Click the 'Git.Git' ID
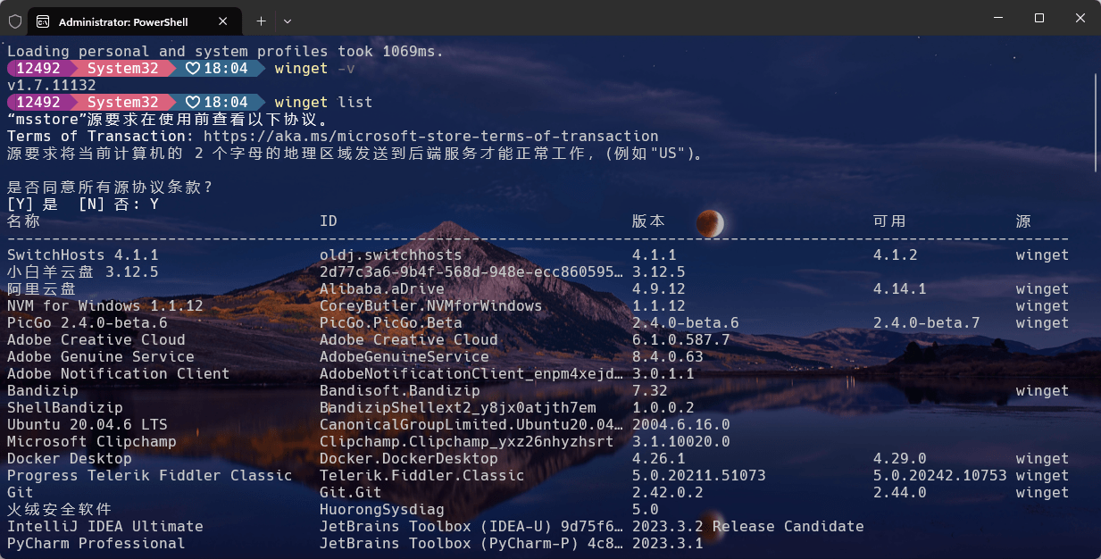Image resolution: width=1101 pixels, height=559 pixels. [x=351, y=493]
